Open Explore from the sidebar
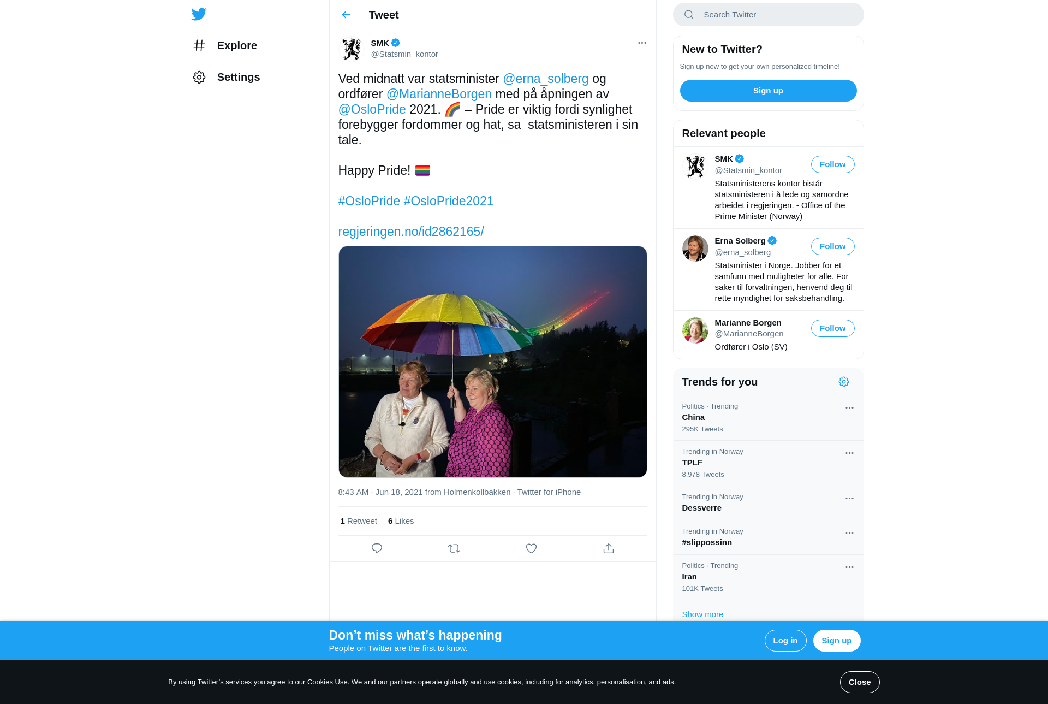 coord(225,45)
